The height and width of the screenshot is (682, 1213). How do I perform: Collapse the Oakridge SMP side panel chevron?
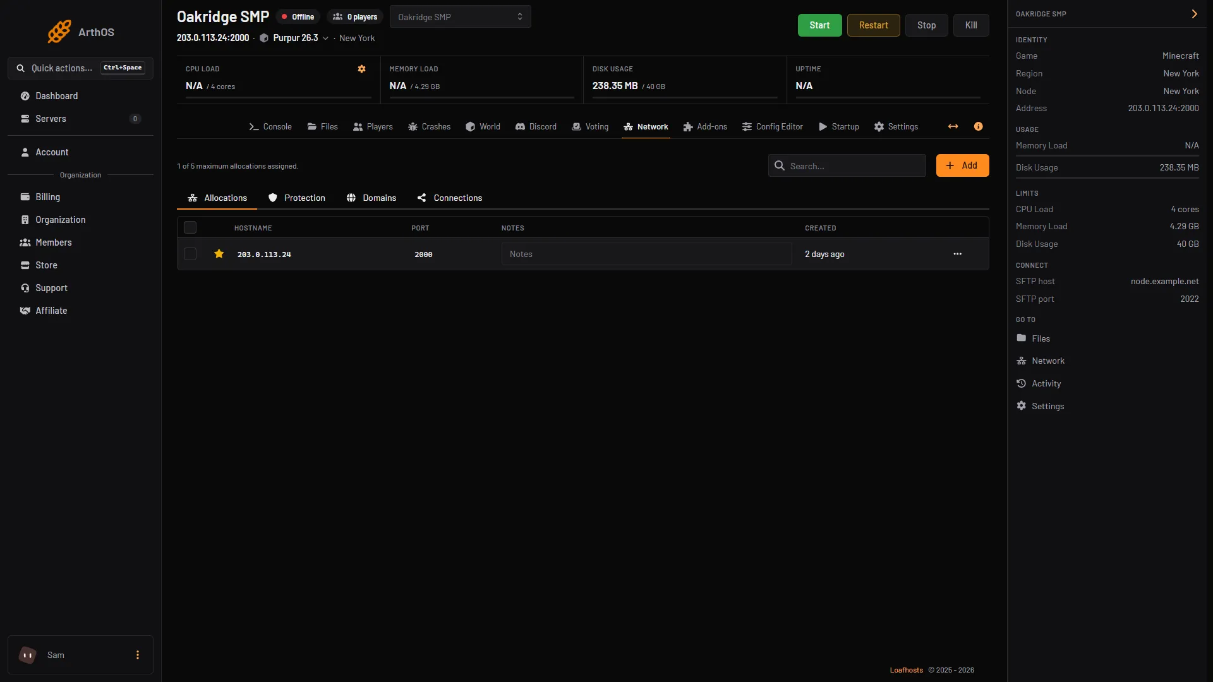pyautogui.click(x=1194, y=14)
